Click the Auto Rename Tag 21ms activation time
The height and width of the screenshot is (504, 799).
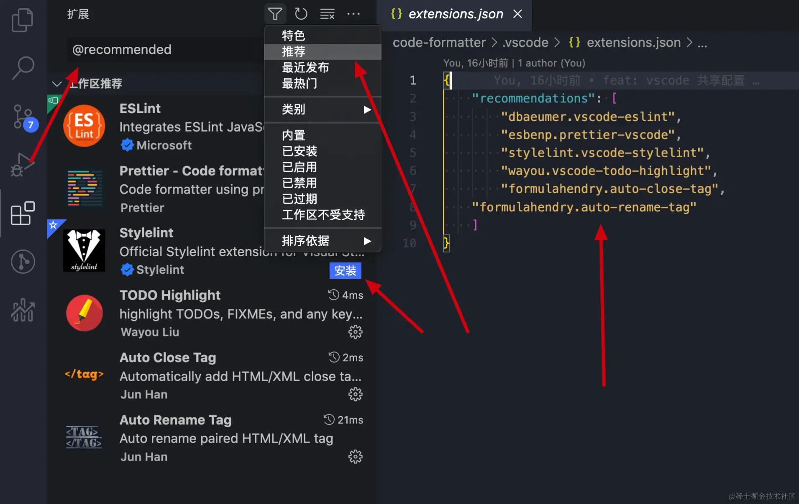coord(343,420)
